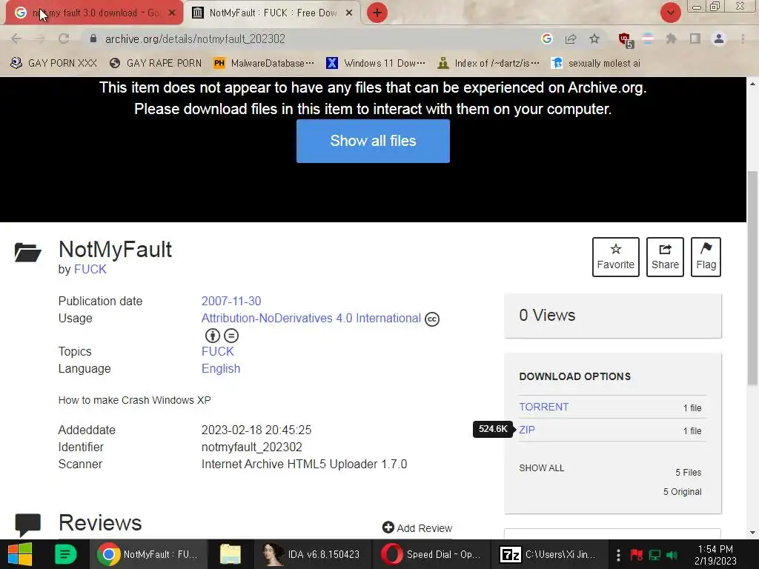759x569 pixels.
Task: Select the NotMyFault Internet Archive tab
Action: (x=273, y=13)
